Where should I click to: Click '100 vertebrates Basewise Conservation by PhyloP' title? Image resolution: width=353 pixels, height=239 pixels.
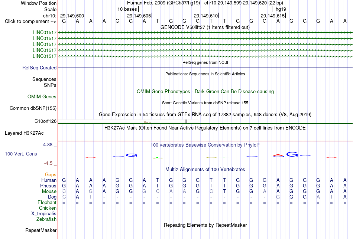tap(205, 145)
